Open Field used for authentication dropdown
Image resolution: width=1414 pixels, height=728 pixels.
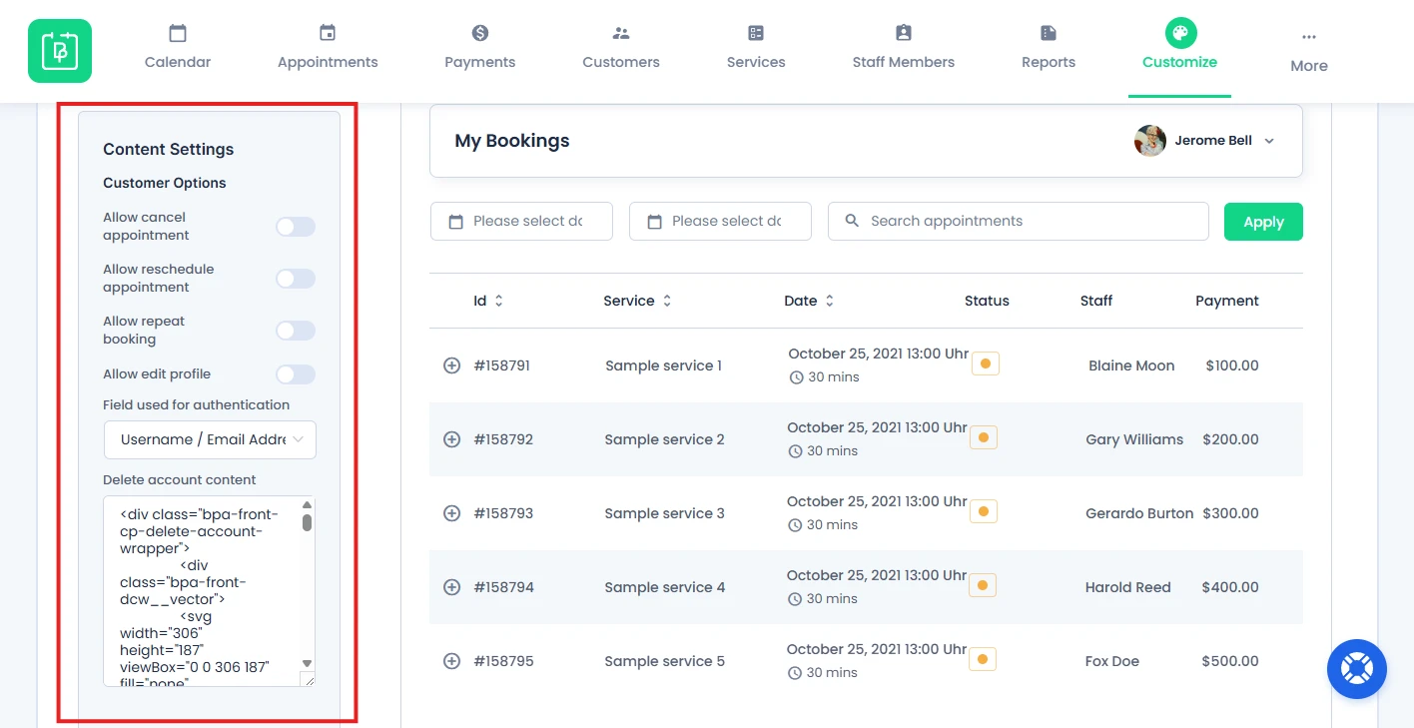point(210,439)
